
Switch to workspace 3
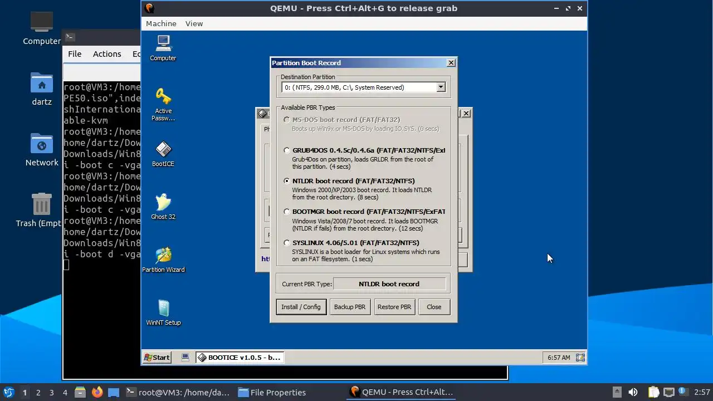point(51,393)
